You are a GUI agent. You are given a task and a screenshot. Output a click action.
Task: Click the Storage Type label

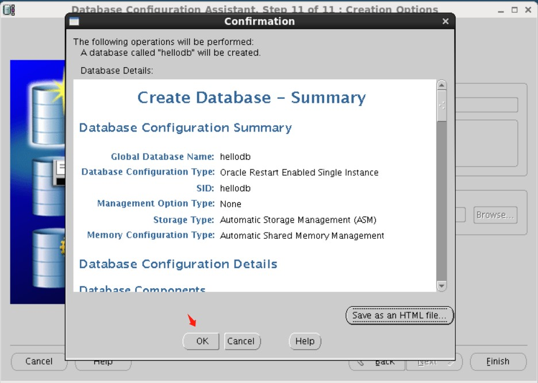click(183, 220)
